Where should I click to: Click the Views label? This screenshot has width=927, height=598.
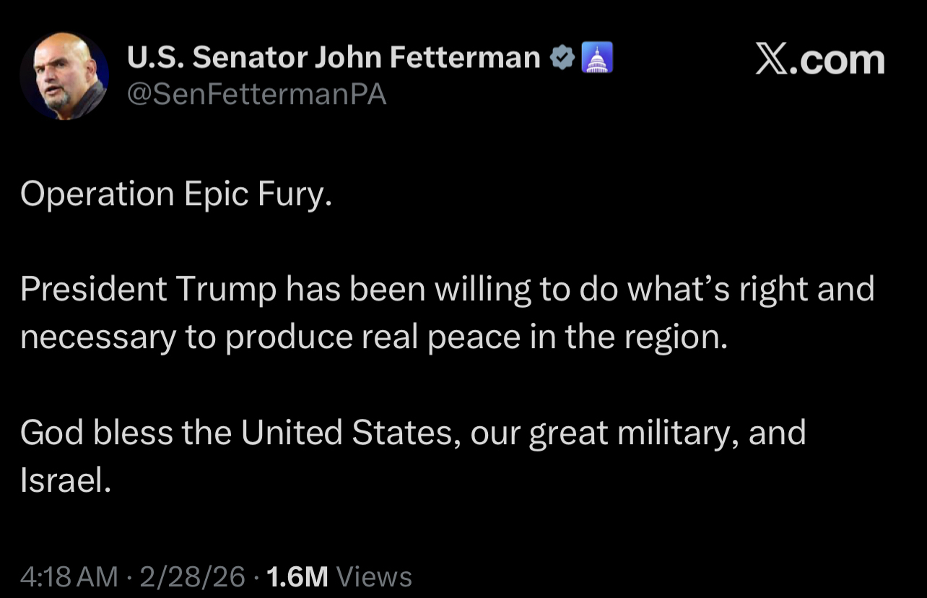(374, 576)
